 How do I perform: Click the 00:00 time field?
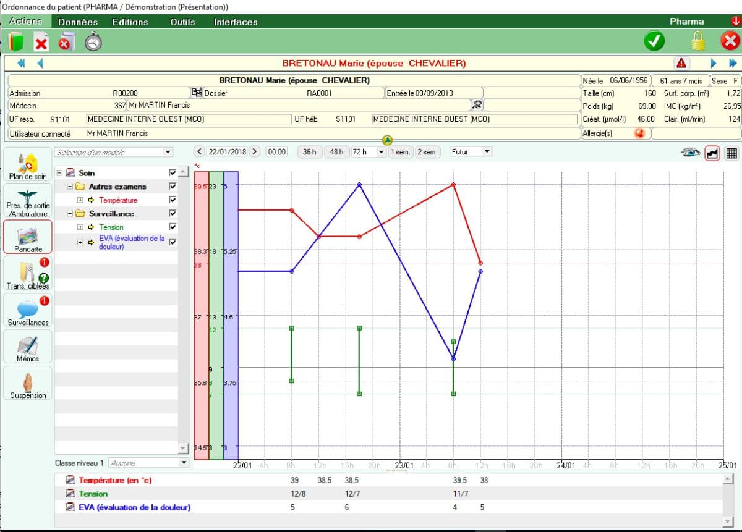276,152
